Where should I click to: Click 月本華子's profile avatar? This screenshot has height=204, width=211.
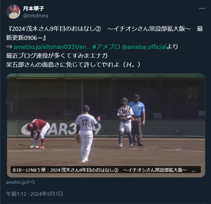tap(13, 12)
